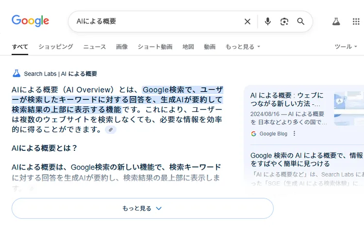Viewport: 364px width, 227px height.
Task: Select the 画像 tab
Action: tap(122, 47)
